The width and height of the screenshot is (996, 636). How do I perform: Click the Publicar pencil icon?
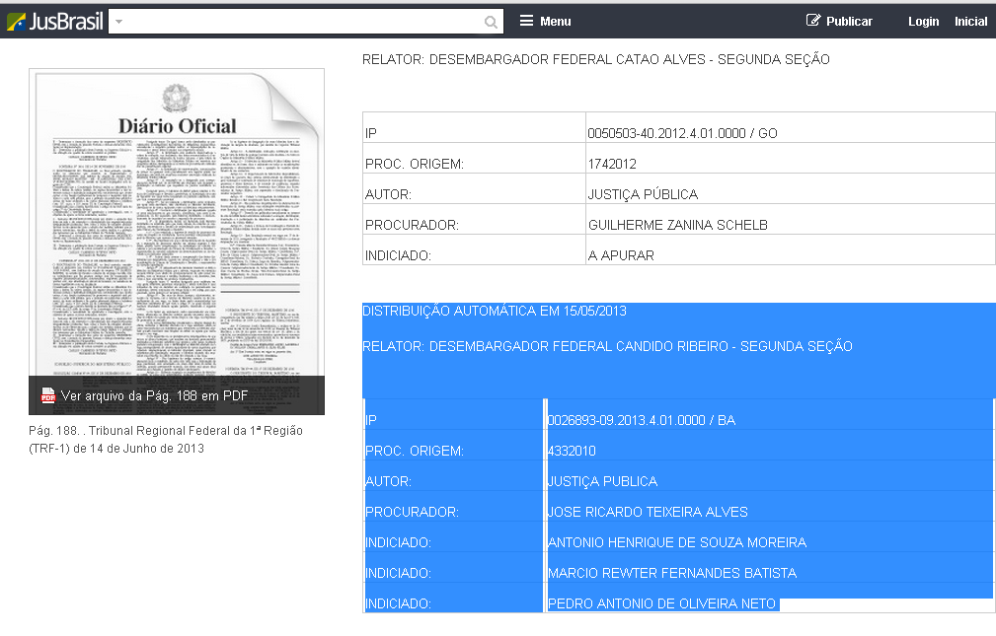(813, 21)
